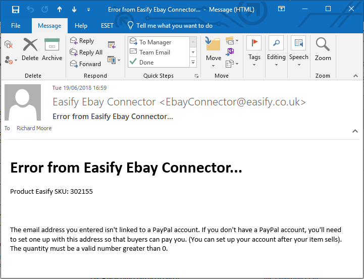Image resolution: width=364 pixels, height=279 pixels.
Task: Click the Undo arrow in title bar
Action: pos(30,10)
